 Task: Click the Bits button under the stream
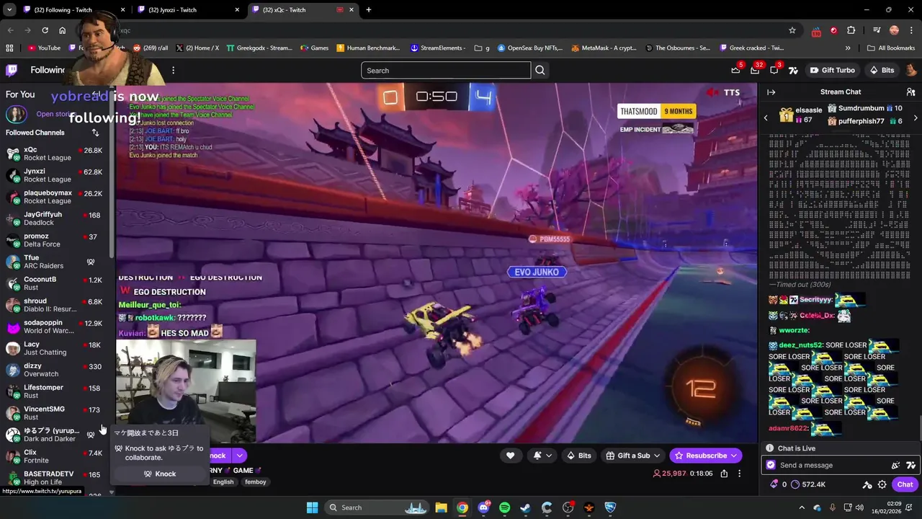coord(578,456)
